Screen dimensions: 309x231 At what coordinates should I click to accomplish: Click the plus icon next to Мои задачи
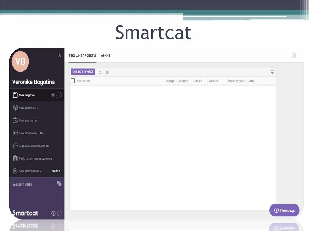59,95
